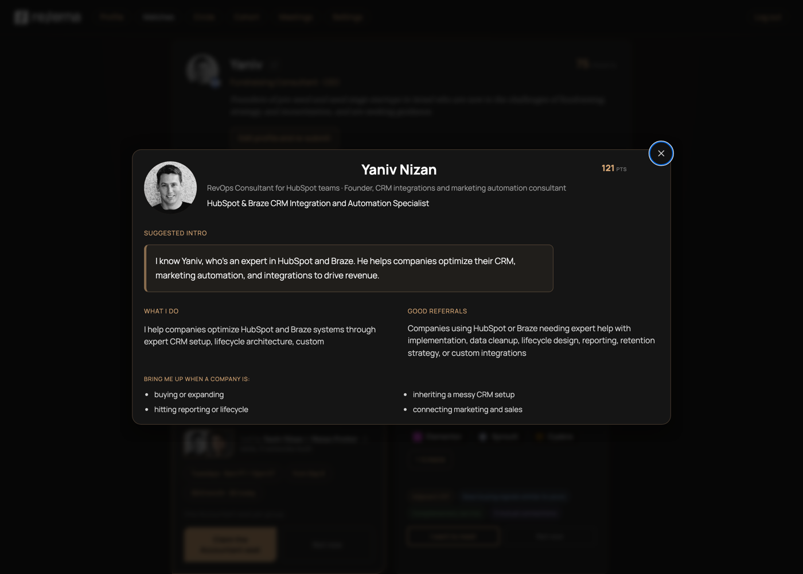
Task: Select the 'buying or expanding' bullet
Action: tap(189, 394)
